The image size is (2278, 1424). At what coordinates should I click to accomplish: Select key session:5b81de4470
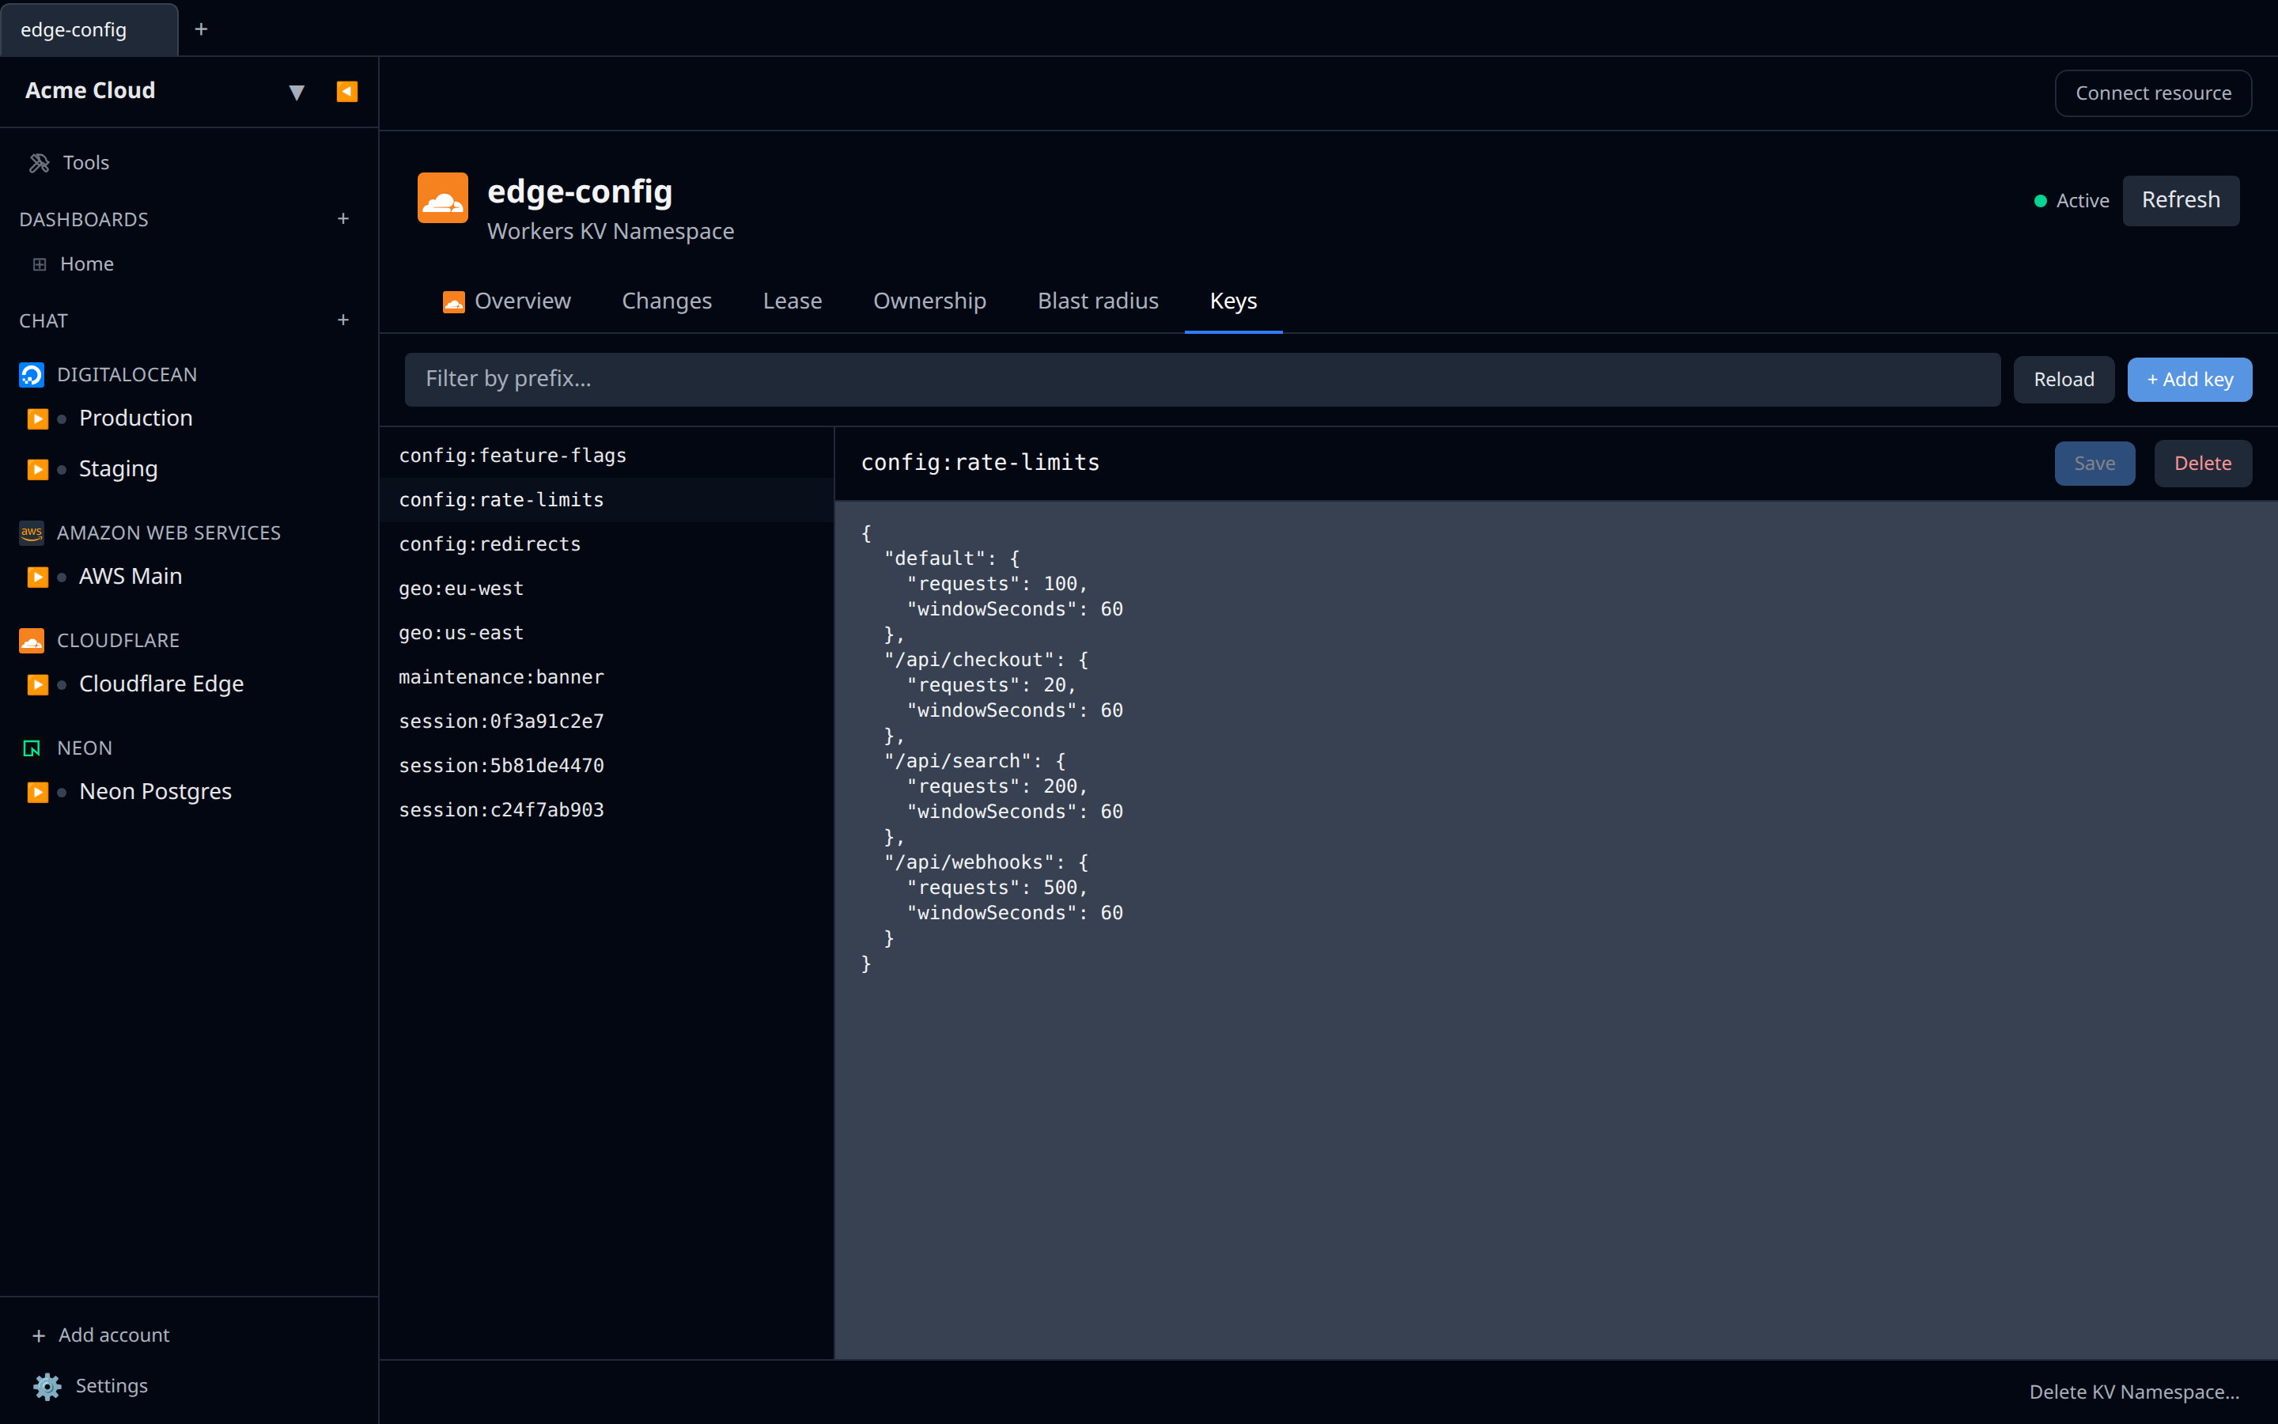[x=606, y=766]
